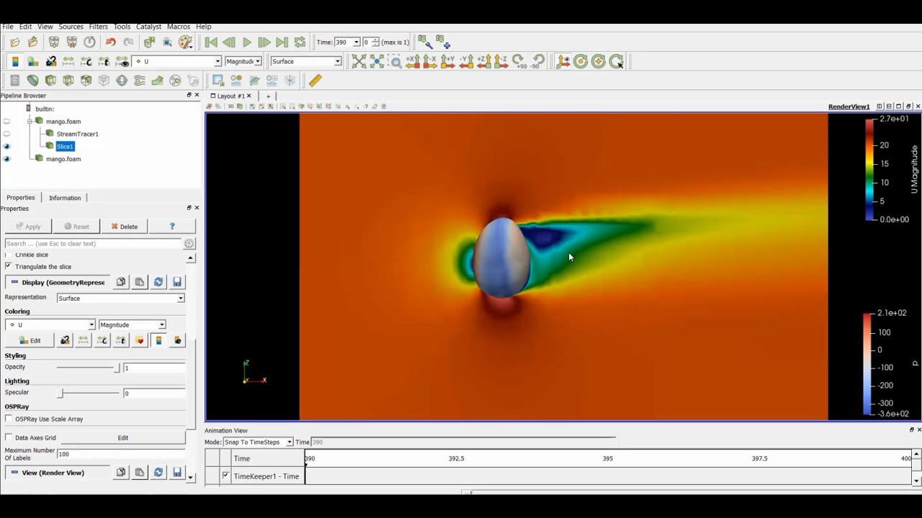Open the Macros menu
This screenshot has width=922, height=518.
(179, 27)
